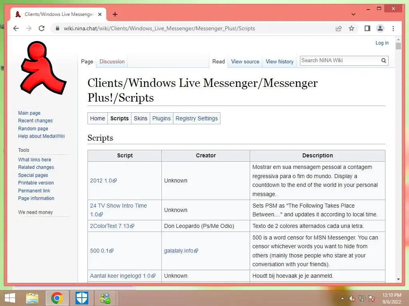Open Recent changes link
Screen dimensions: 409x306
pos(35,121)
